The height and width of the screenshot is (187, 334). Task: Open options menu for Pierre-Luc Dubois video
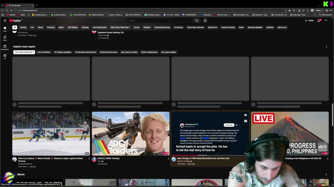coord(89,159)
